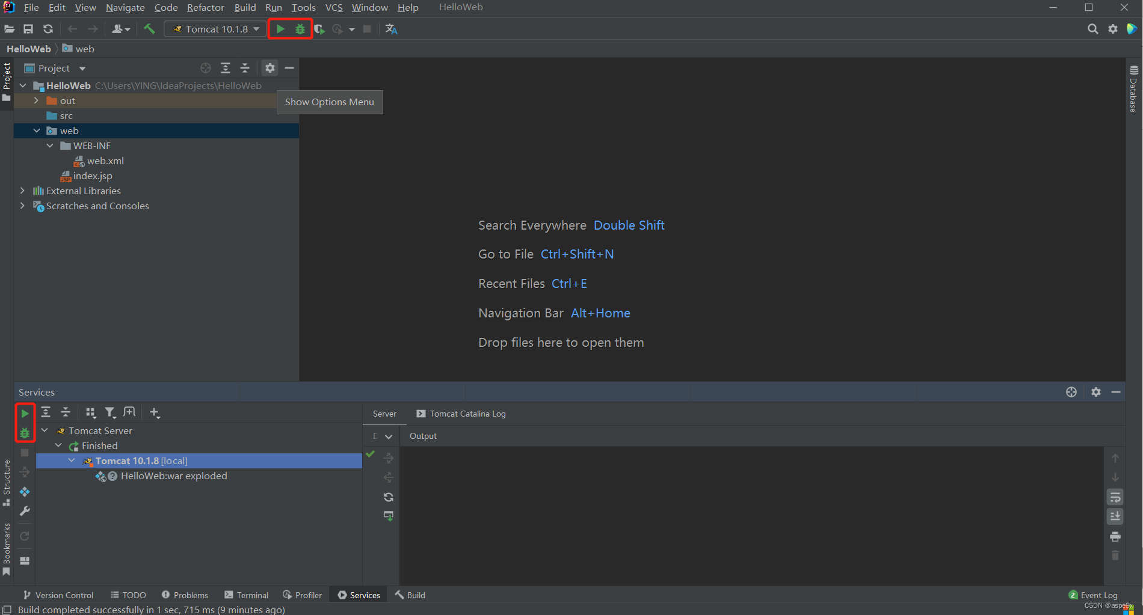Open Database side panel
Viewport: 1143px width, 615px height.
click(1133, 88)
